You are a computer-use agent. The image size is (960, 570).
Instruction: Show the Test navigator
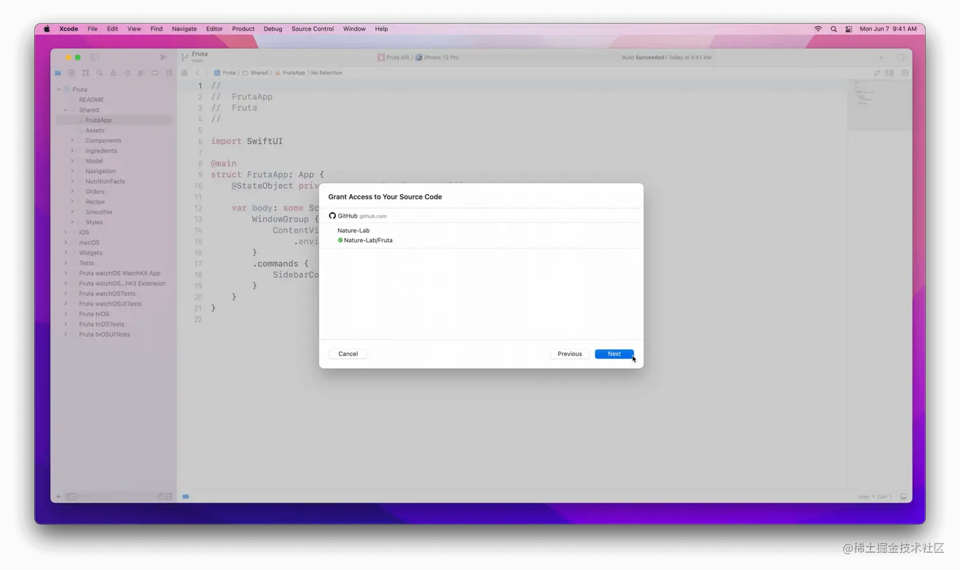point(128,73)
